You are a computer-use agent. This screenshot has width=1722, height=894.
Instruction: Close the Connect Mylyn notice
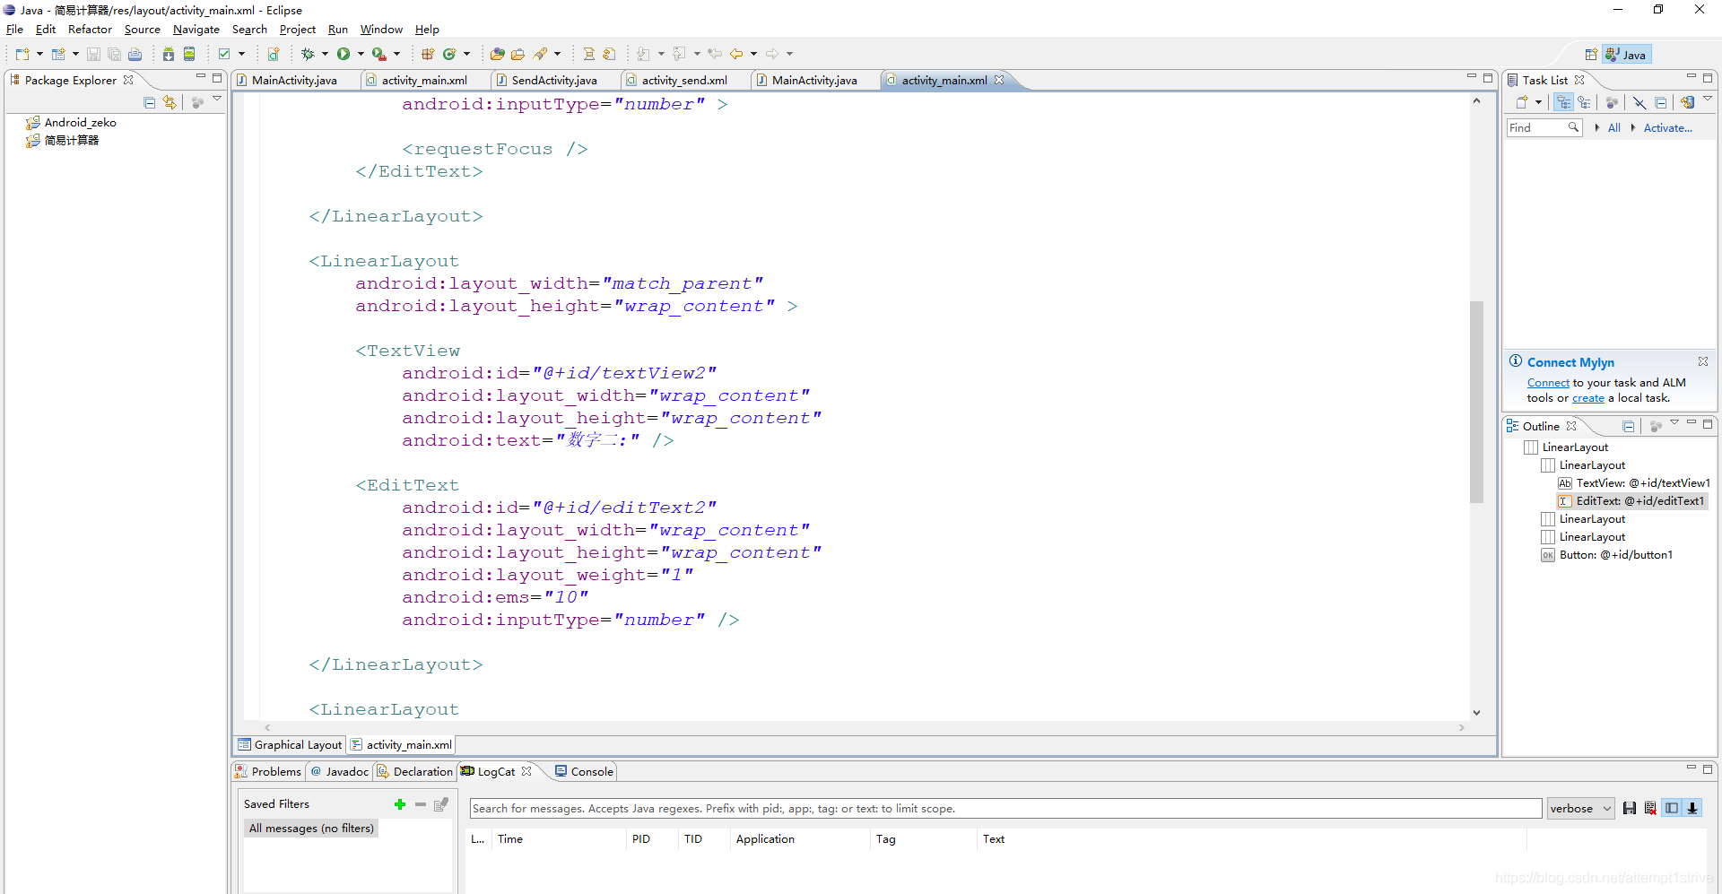click(1702, 361)
